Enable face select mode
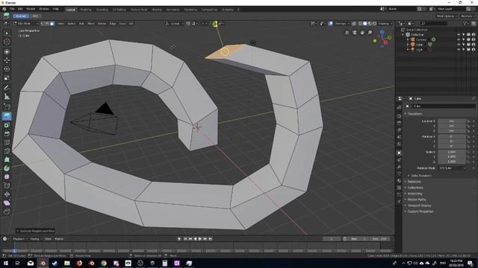 tap(52, 23)
